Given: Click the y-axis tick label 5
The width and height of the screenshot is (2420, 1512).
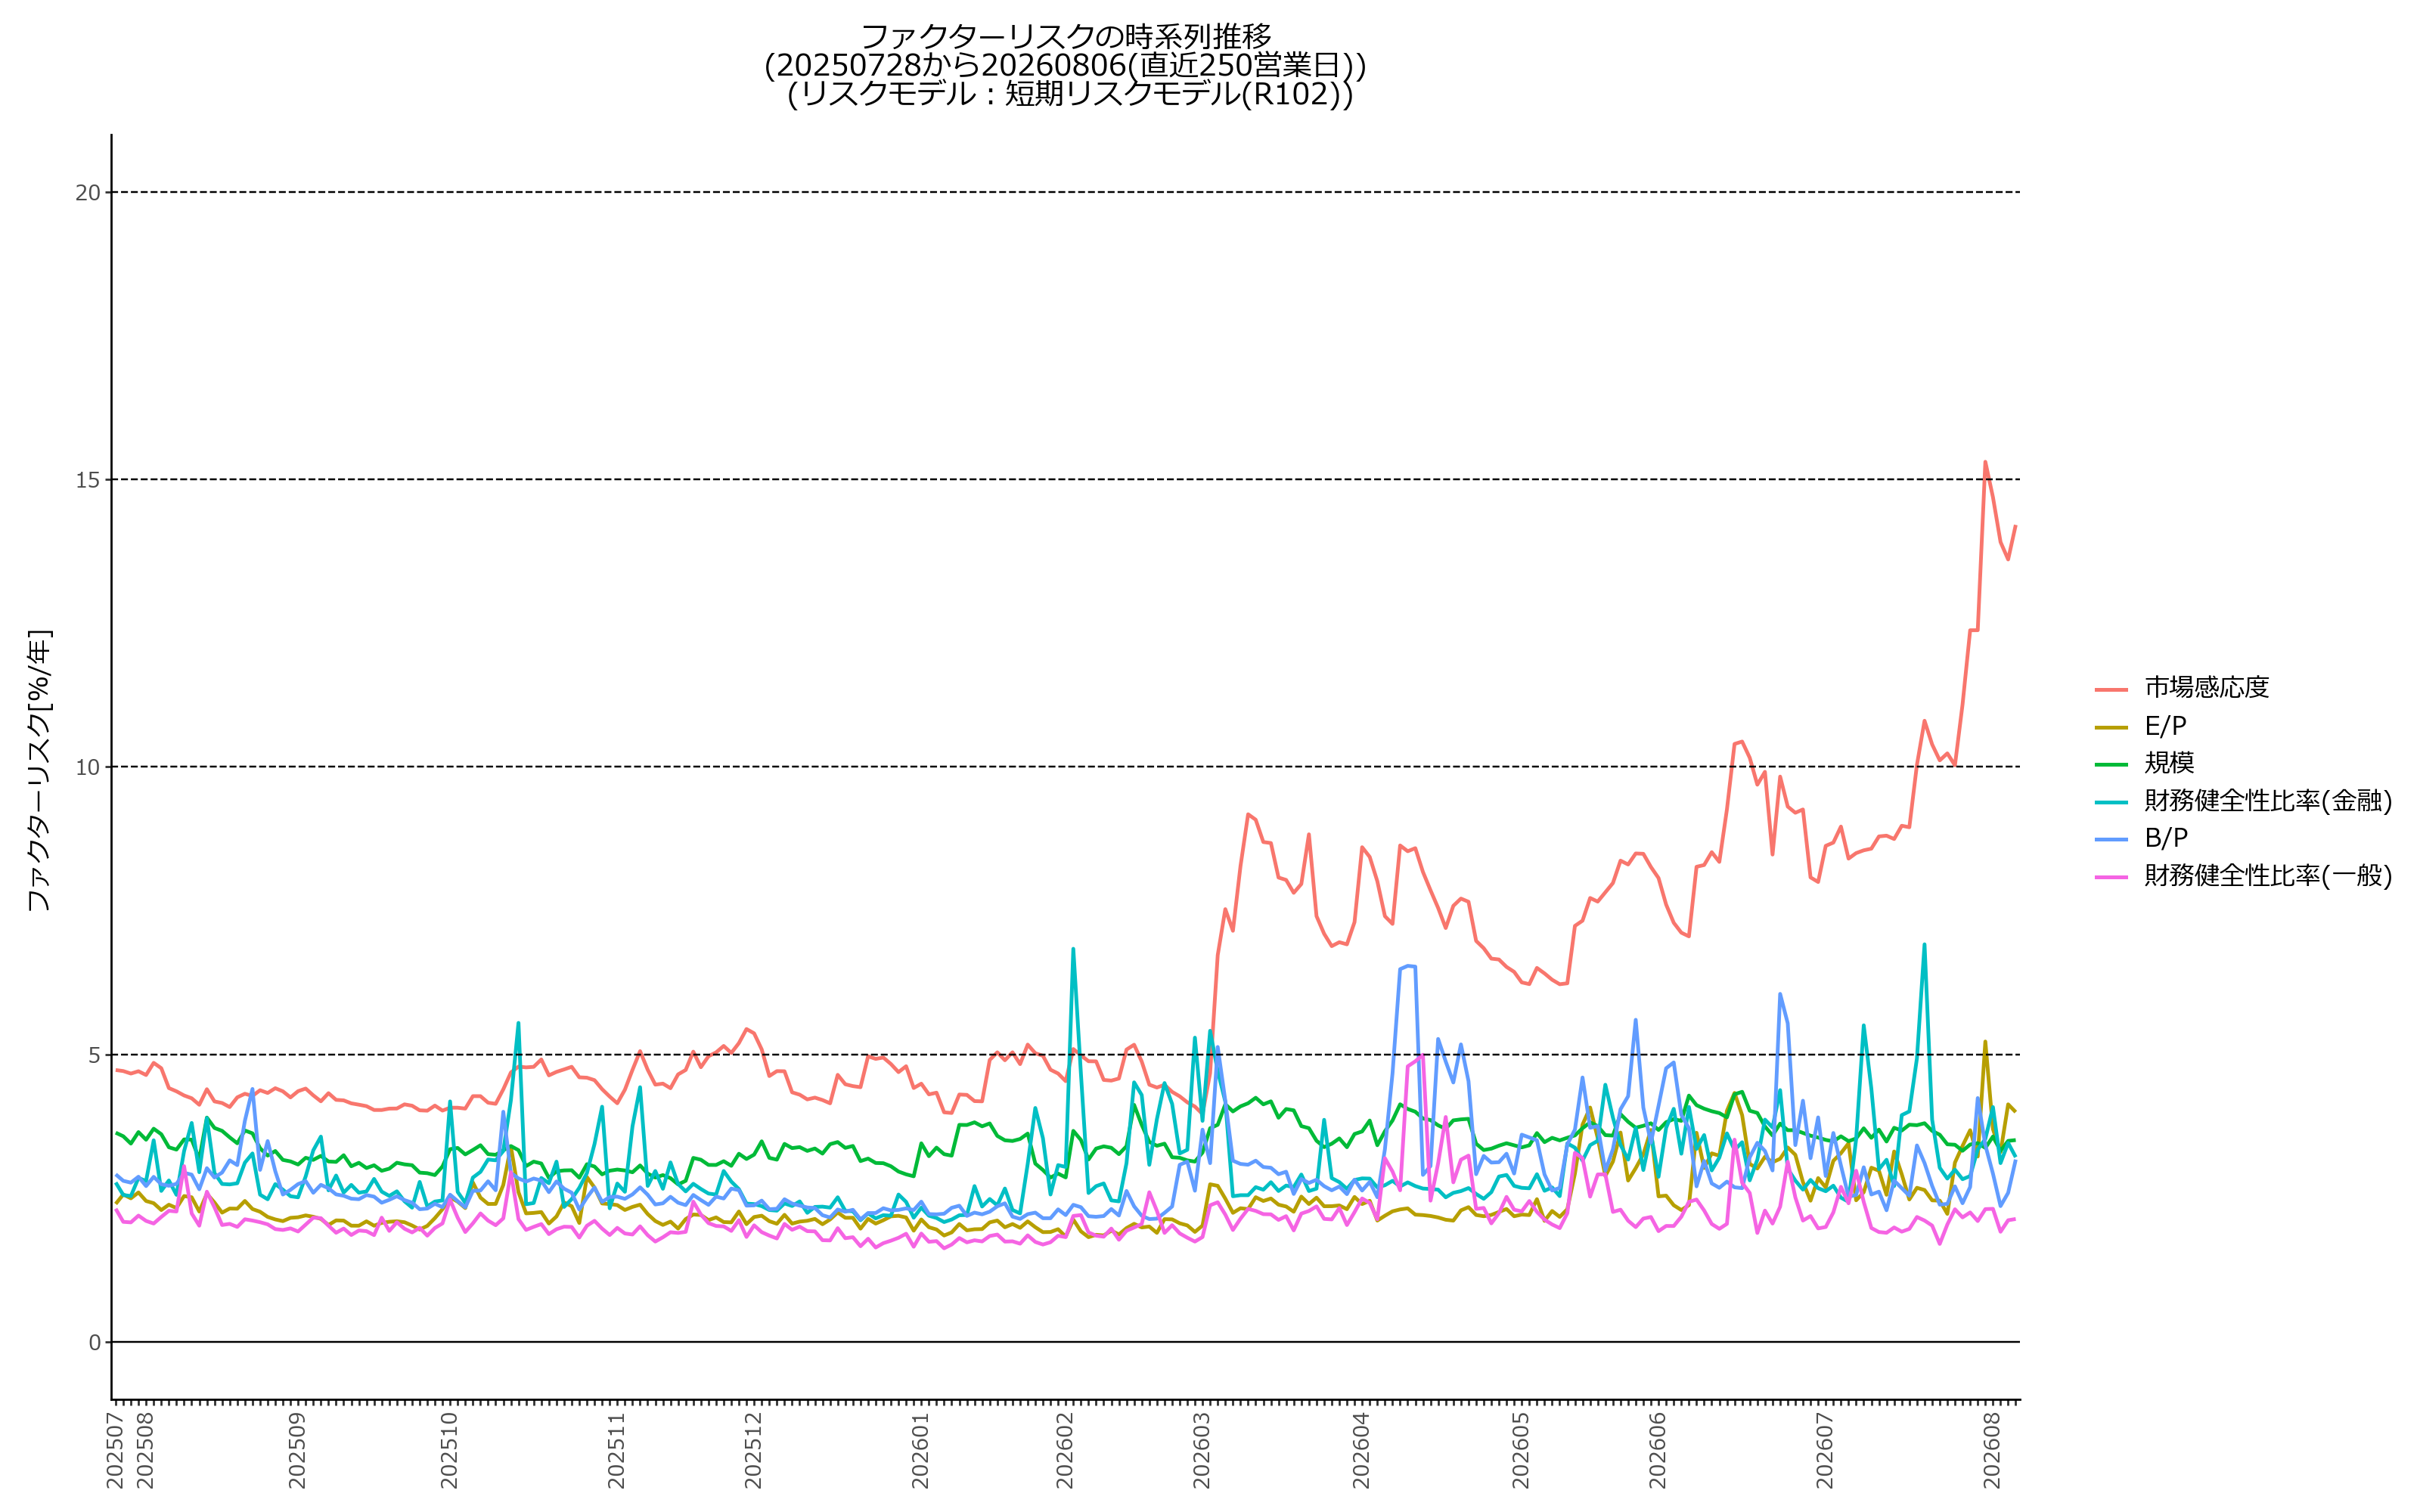Looking at the screenshot, I should 95,1055.
